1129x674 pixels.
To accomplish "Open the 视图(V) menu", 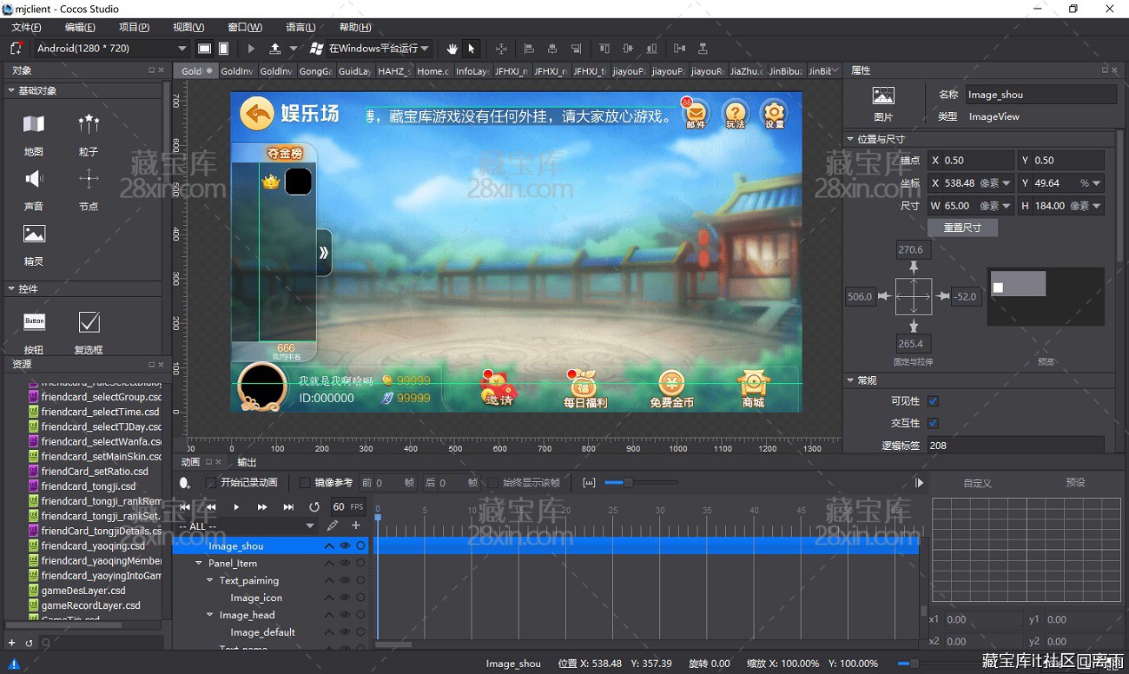I will (x=188, y=27).
